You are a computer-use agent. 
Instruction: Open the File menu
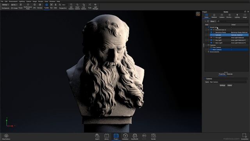click(2, 2)
